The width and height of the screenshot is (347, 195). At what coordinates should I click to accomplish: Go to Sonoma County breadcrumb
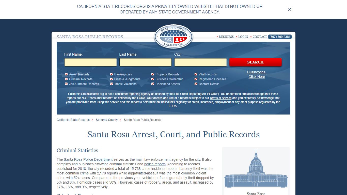(107, 120)
